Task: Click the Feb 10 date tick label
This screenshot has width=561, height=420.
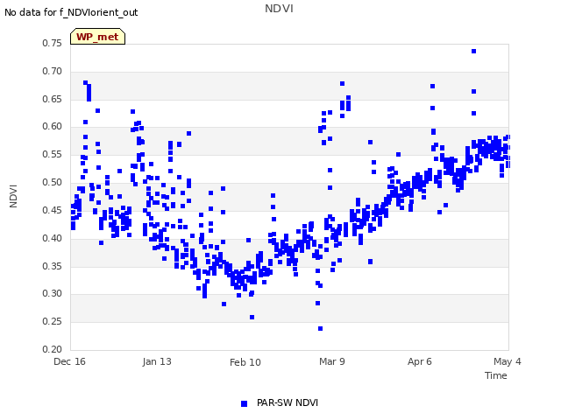Action: (245, 362)
